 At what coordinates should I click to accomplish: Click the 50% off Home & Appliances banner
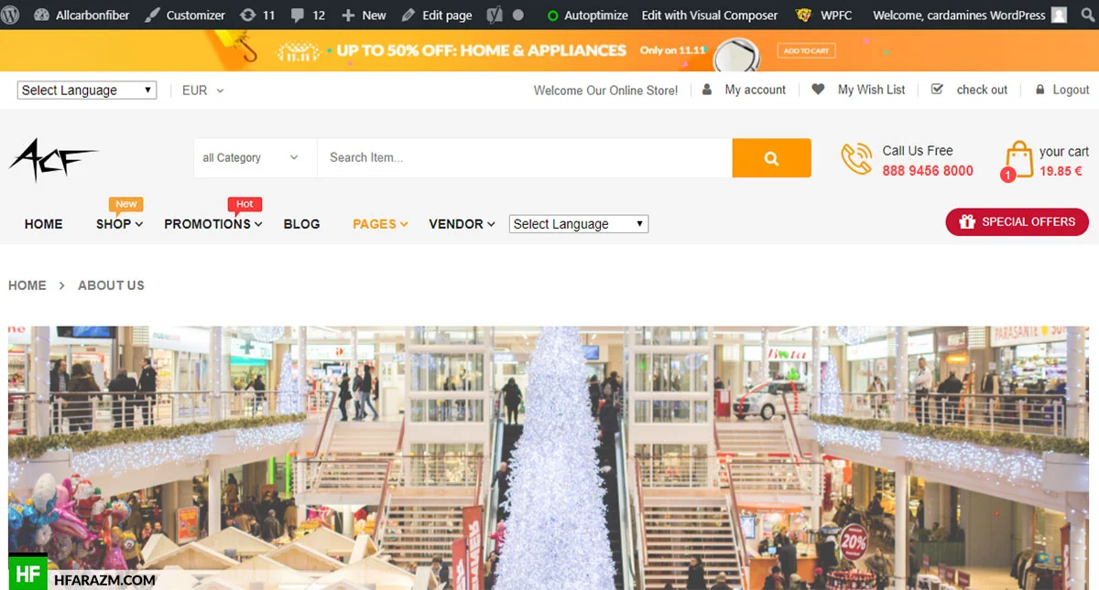(x=549, y=50)
